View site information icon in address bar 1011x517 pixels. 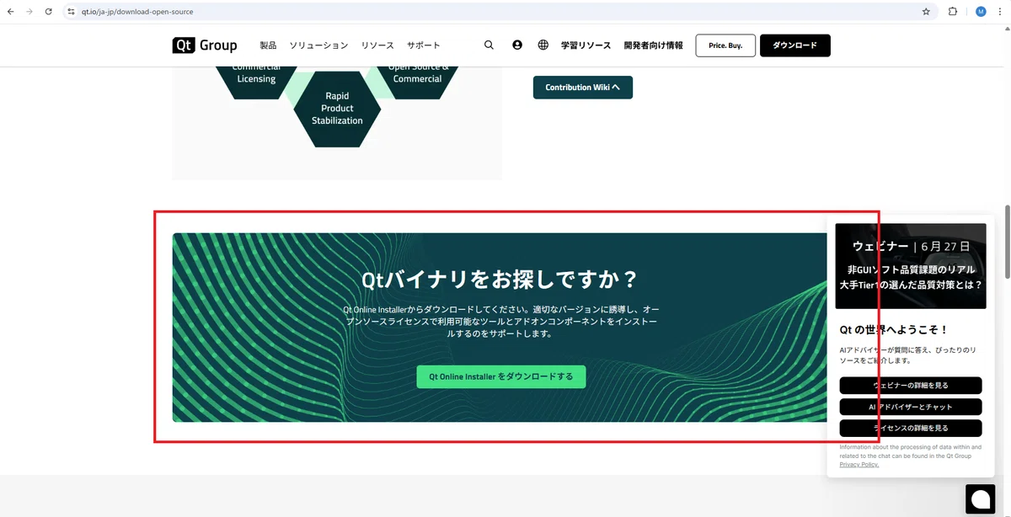(72, 12)
